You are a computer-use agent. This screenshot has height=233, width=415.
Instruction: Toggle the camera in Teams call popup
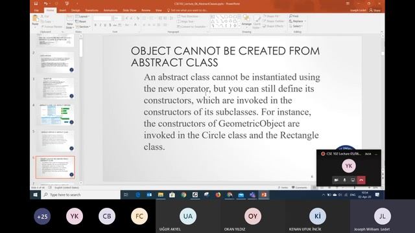click(x=336, y=180)
